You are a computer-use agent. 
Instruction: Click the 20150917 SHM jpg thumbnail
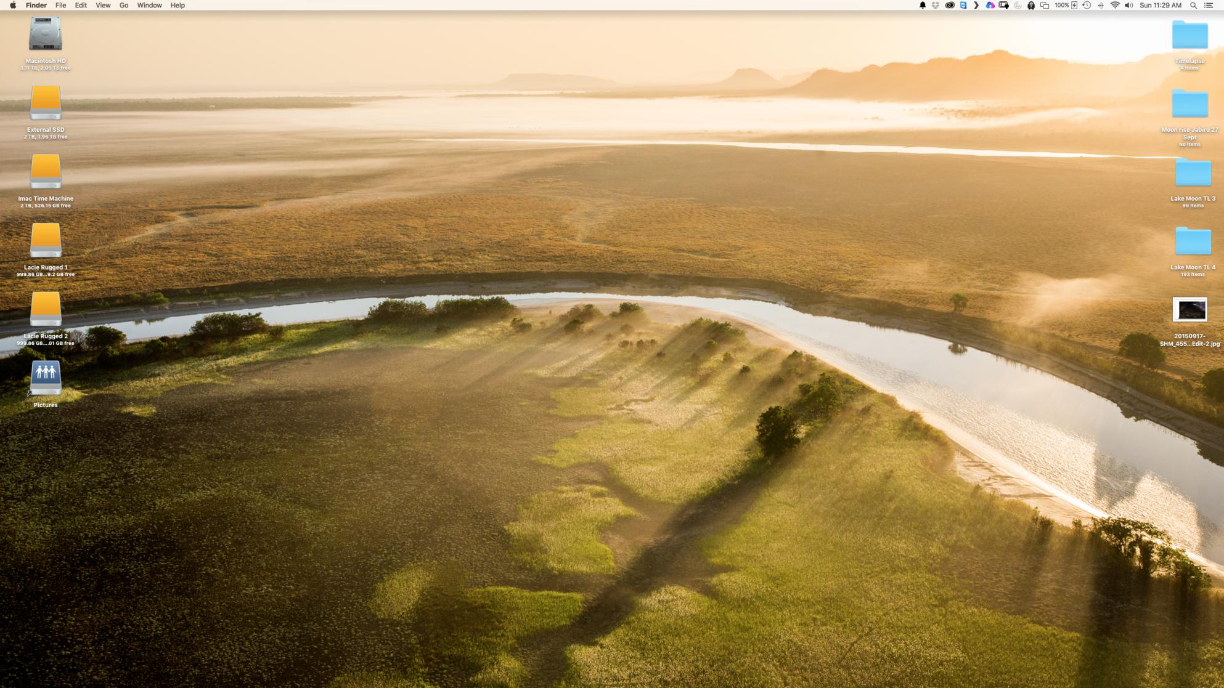[1189, 310]
